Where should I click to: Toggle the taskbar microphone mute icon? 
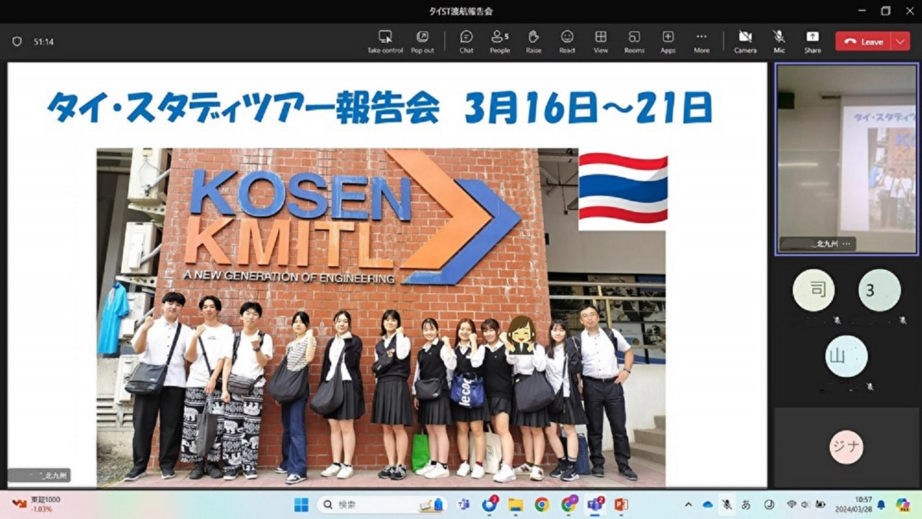point(726,504)
